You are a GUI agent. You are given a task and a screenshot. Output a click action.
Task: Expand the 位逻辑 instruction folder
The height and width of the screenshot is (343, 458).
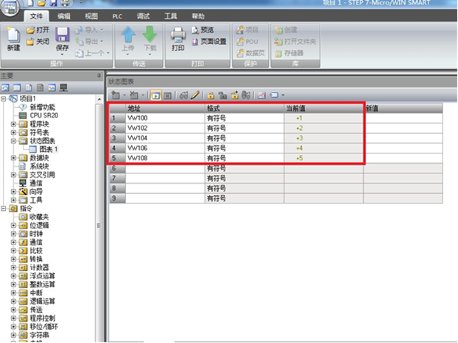13,225
